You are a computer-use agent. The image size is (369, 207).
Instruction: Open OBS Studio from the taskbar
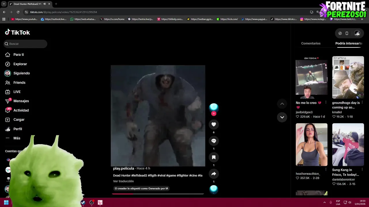92,202
